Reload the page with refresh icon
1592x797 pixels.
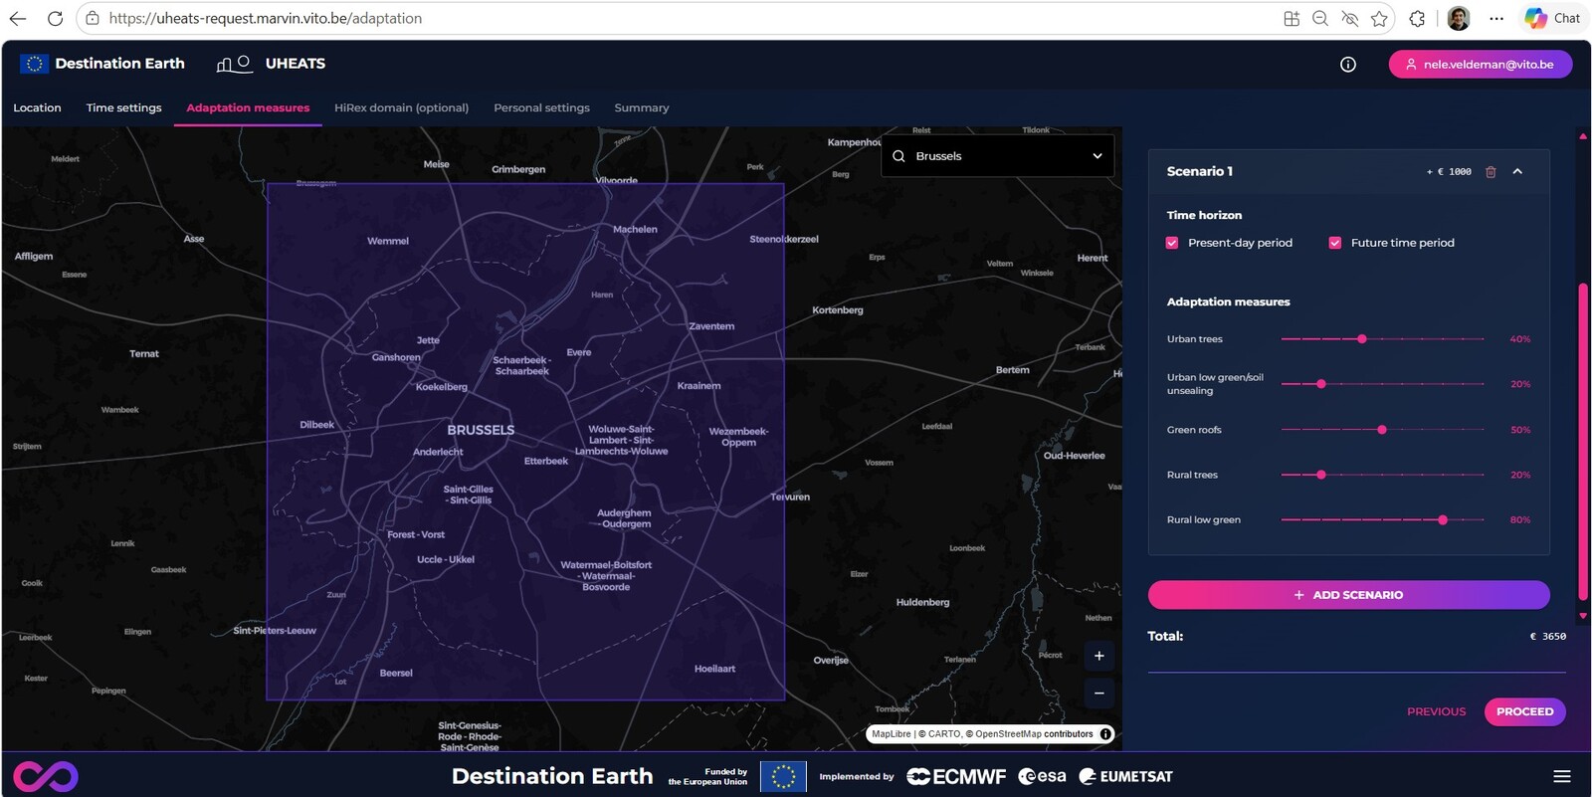[55, 18]
